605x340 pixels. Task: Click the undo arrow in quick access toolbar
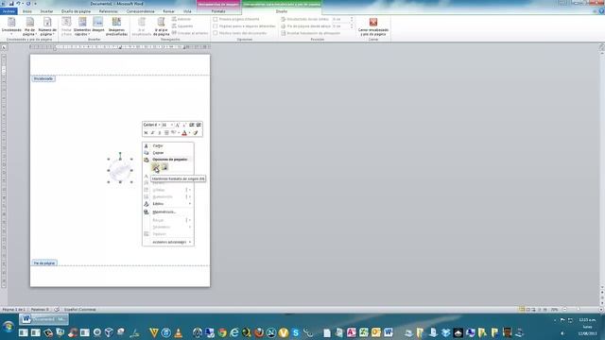[x=18, y=4]
